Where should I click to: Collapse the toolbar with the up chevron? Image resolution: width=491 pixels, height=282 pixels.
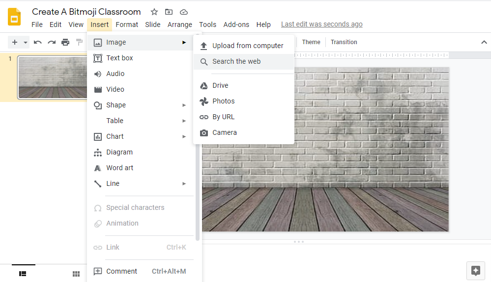[x=484, y=42]
